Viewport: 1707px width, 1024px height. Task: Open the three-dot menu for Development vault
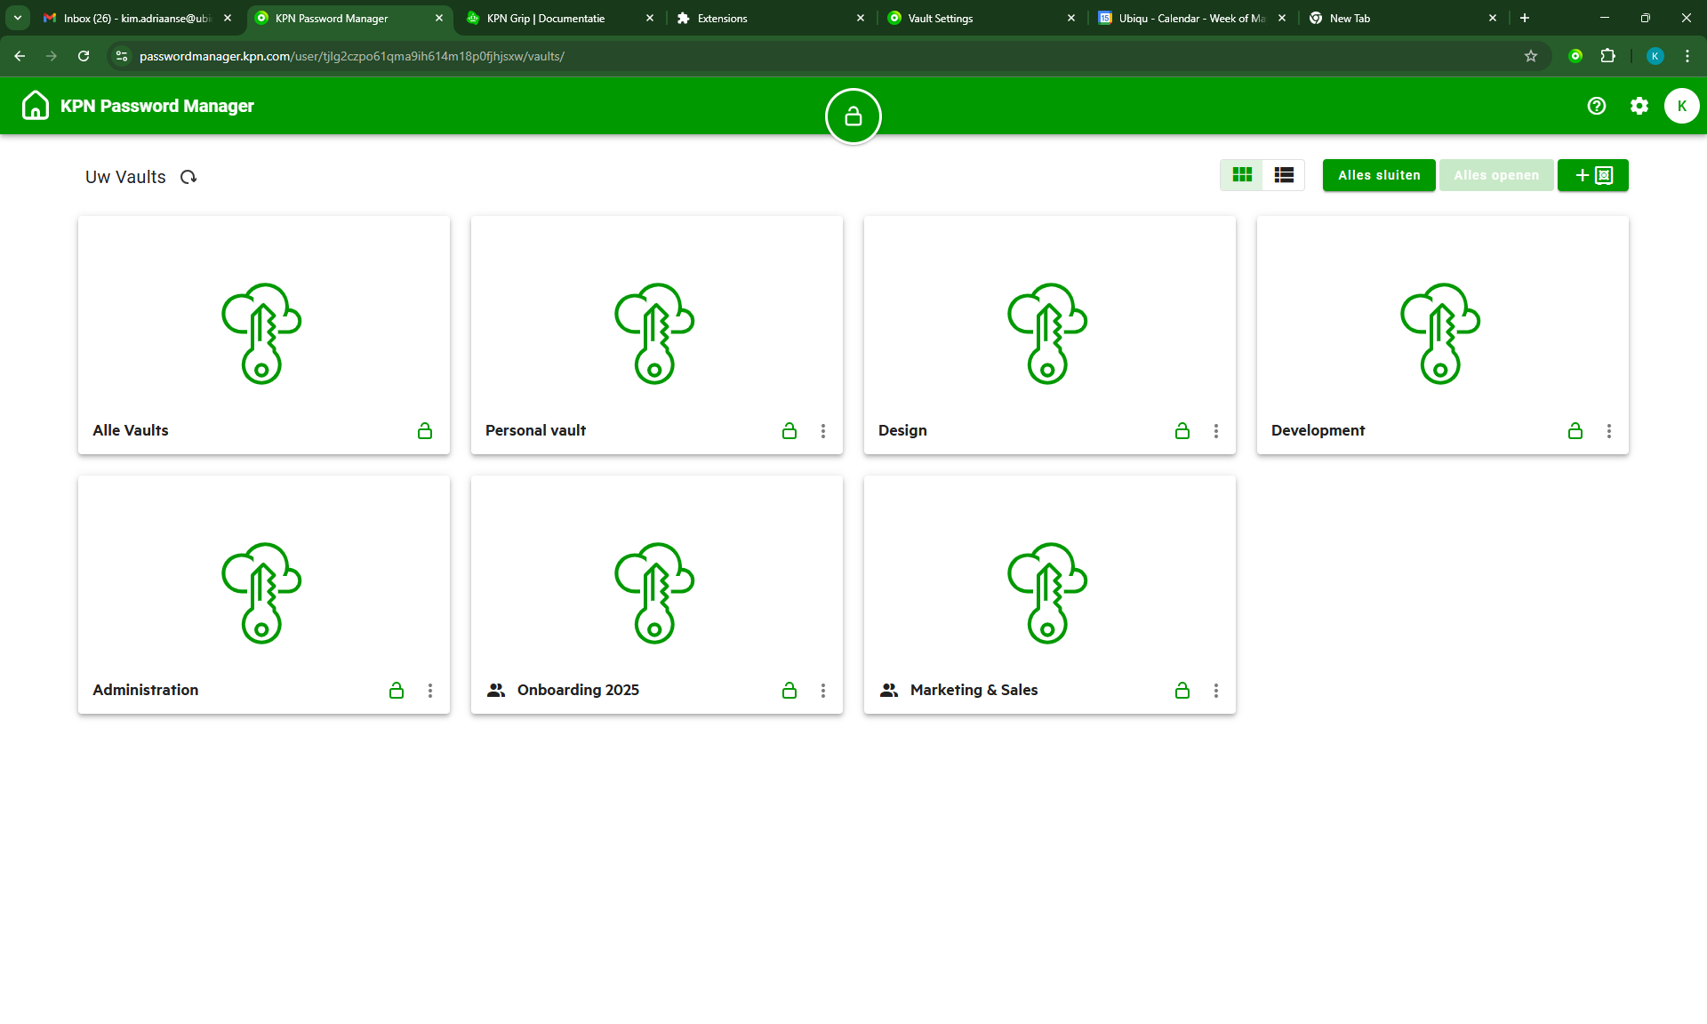pos(1608,431)
